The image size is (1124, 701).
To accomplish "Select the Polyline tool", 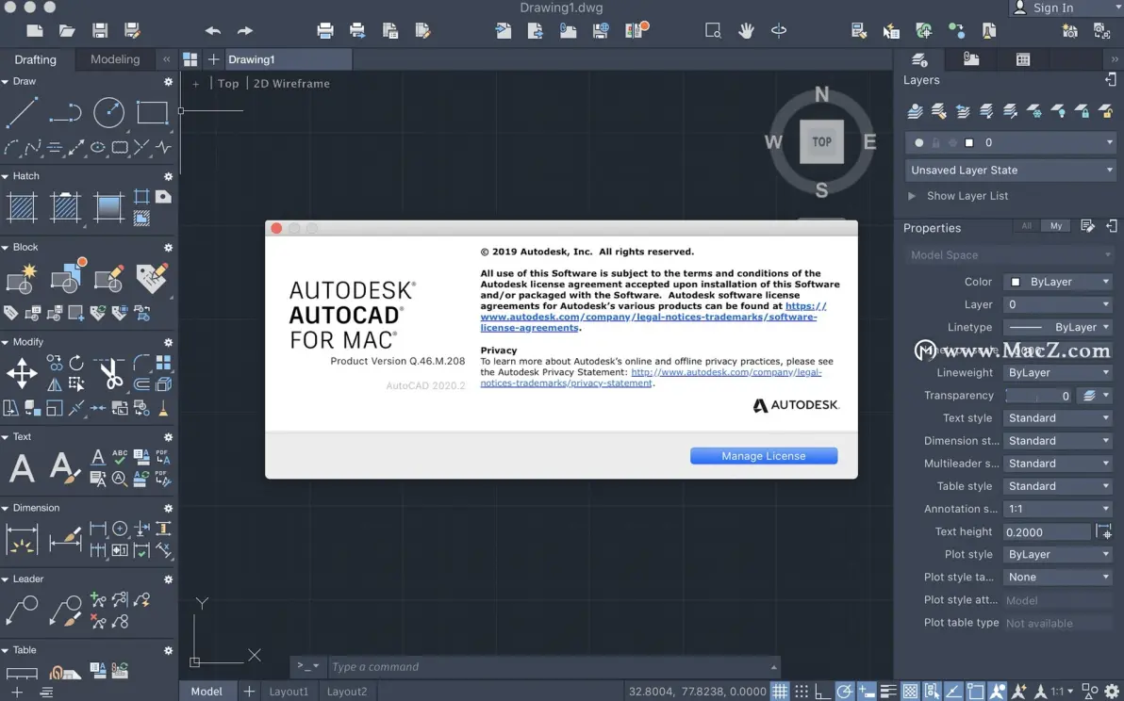I will 65,113.
